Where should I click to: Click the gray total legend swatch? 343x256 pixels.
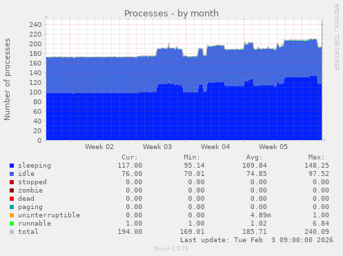(x=12, y=232)
